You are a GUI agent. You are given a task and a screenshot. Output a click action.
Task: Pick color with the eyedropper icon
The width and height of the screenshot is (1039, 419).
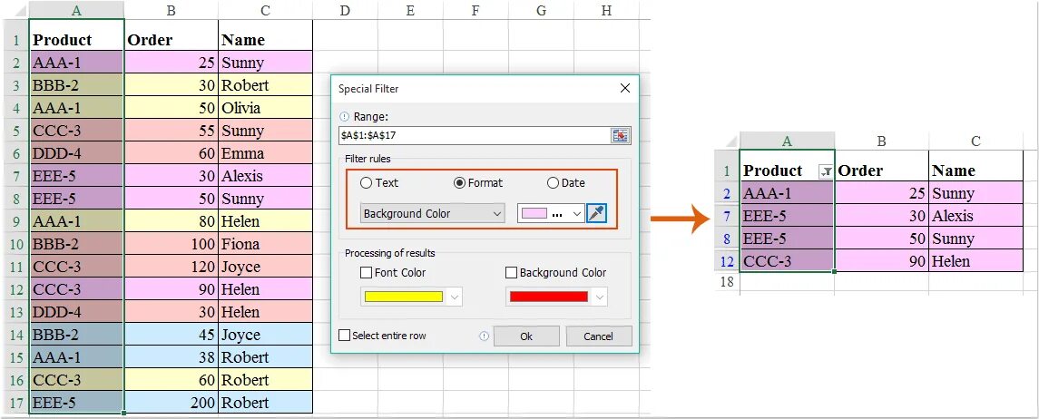pyautogui.click(x=596, y=214)
